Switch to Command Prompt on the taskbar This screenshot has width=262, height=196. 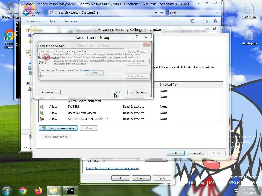70,191
